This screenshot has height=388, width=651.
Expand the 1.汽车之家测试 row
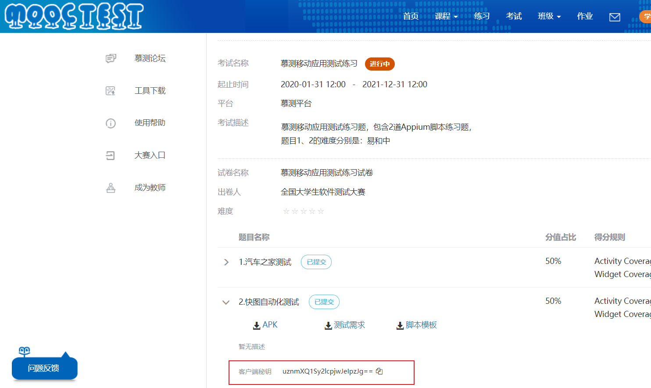[226, 262]
